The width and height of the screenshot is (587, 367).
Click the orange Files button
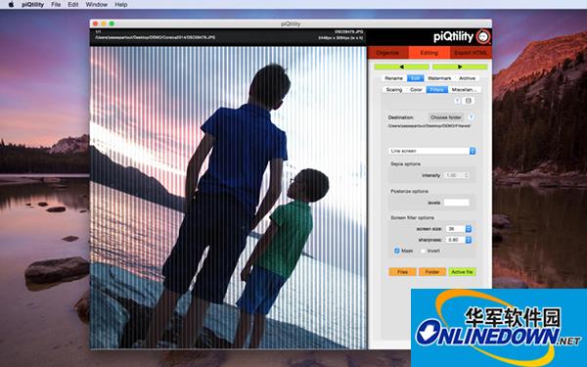(402, 272)
